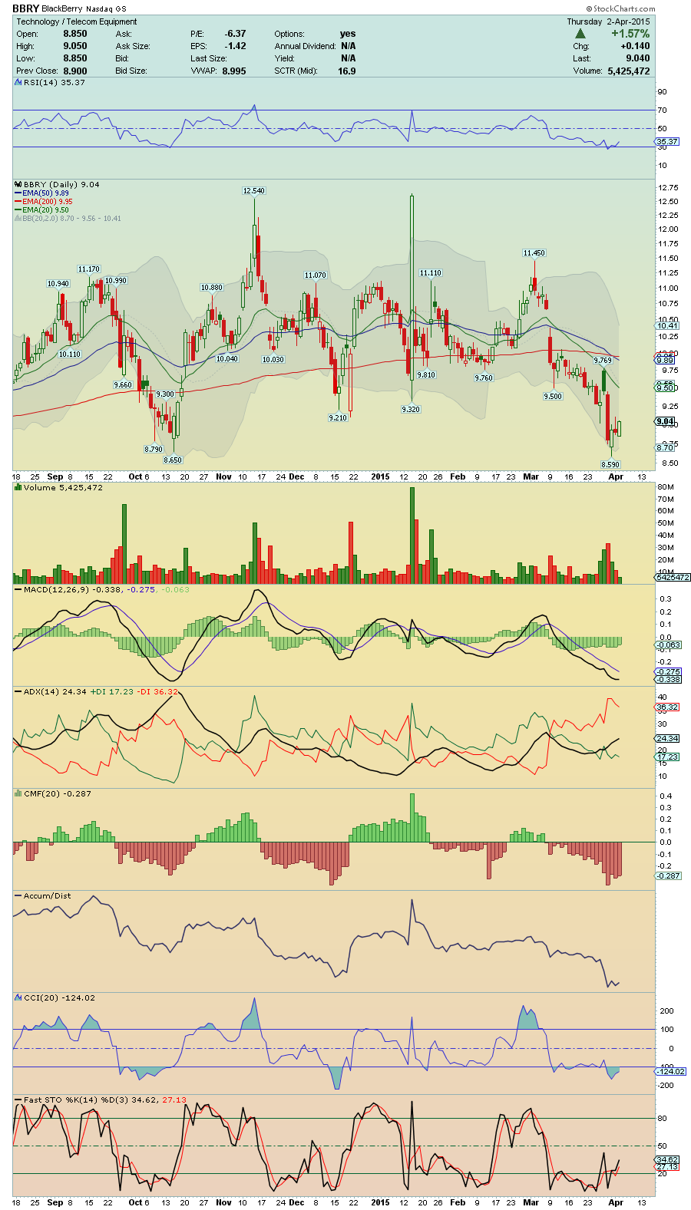Image resolution: width=691 pixels, height=1210 pixels.
Task: Click the Chg +0.140 value
Action: (636, 46)
